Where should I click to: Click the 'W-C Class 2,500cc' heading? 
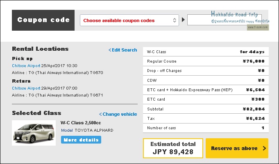click(x=81, y=123)
